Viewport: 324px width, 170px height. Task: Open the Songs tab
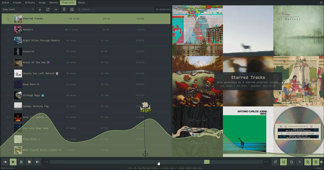[x=42, y=2]
